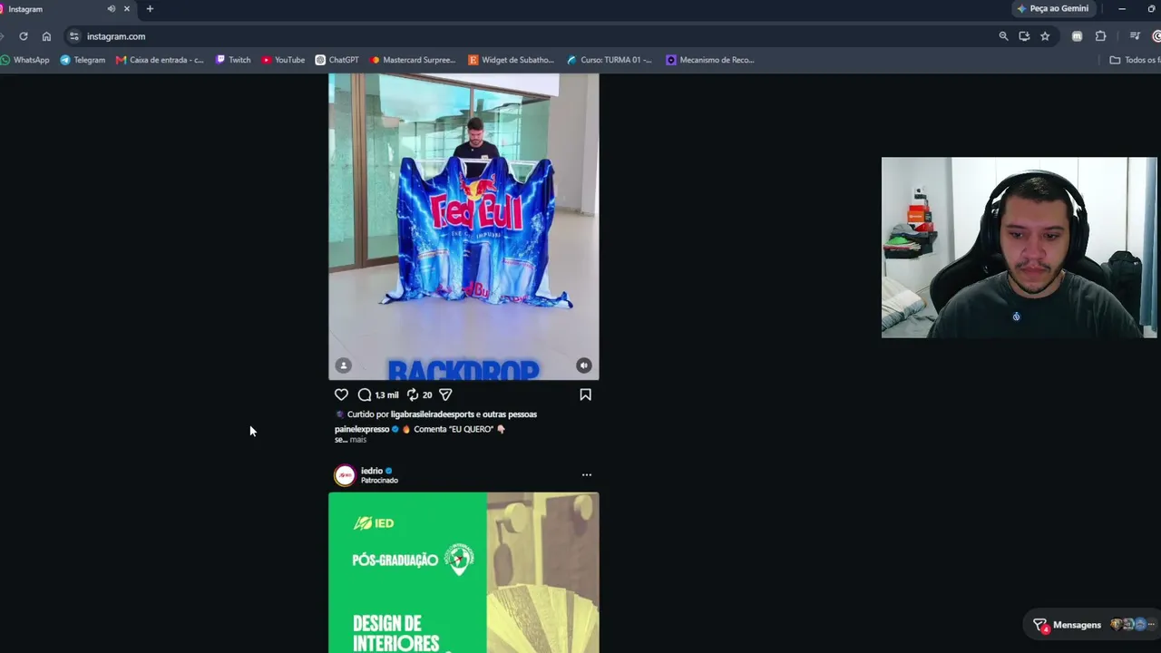Open comments via the speech bubble icon

(x=365, y=395)
